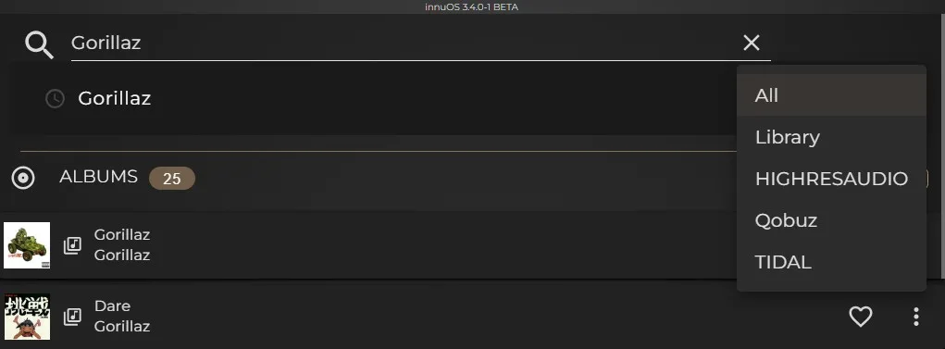This screenshot has height=349, width=945.
Task: Filter results by HIGHRESAUDIO
Action: 831,179
